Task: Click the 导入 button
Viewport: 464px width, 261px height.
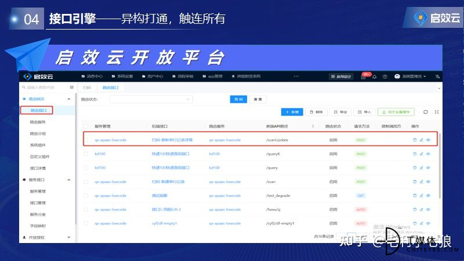Action: 365,112
